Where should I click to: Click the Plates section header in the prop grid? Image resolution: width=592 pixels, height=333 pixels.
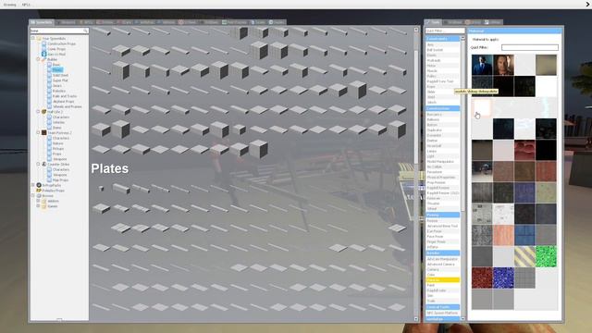(x=110, y=168)
